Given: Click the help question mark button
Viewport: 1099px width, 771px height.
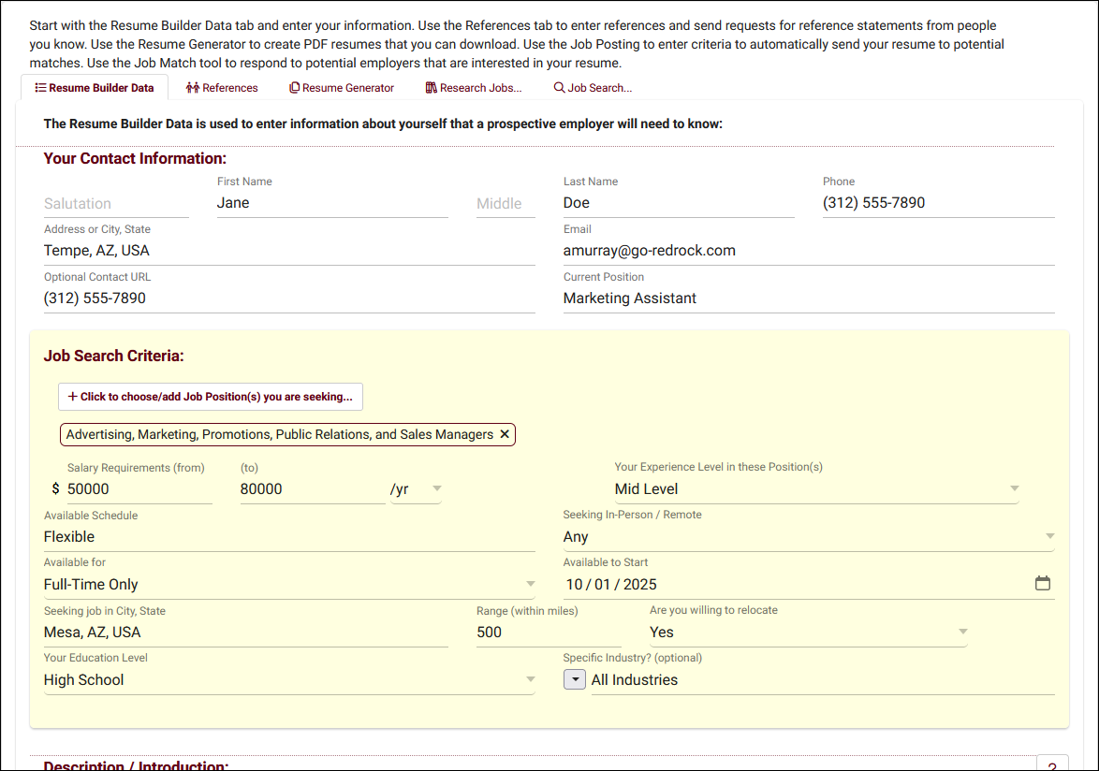Looking at the screenshot, I should click(1052, 764).
